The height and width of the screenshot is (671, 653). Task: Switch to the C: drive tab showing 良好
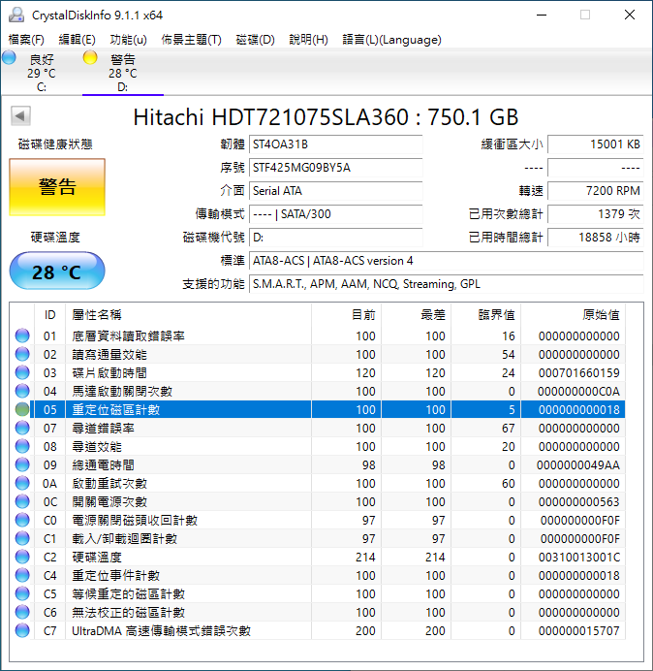point(42,73)
